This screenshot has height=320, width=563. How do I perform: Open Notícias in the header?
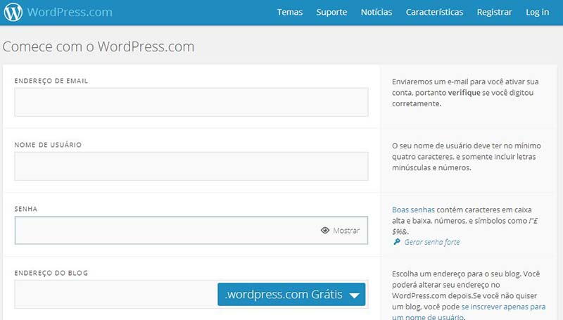[x=377, y=12]
